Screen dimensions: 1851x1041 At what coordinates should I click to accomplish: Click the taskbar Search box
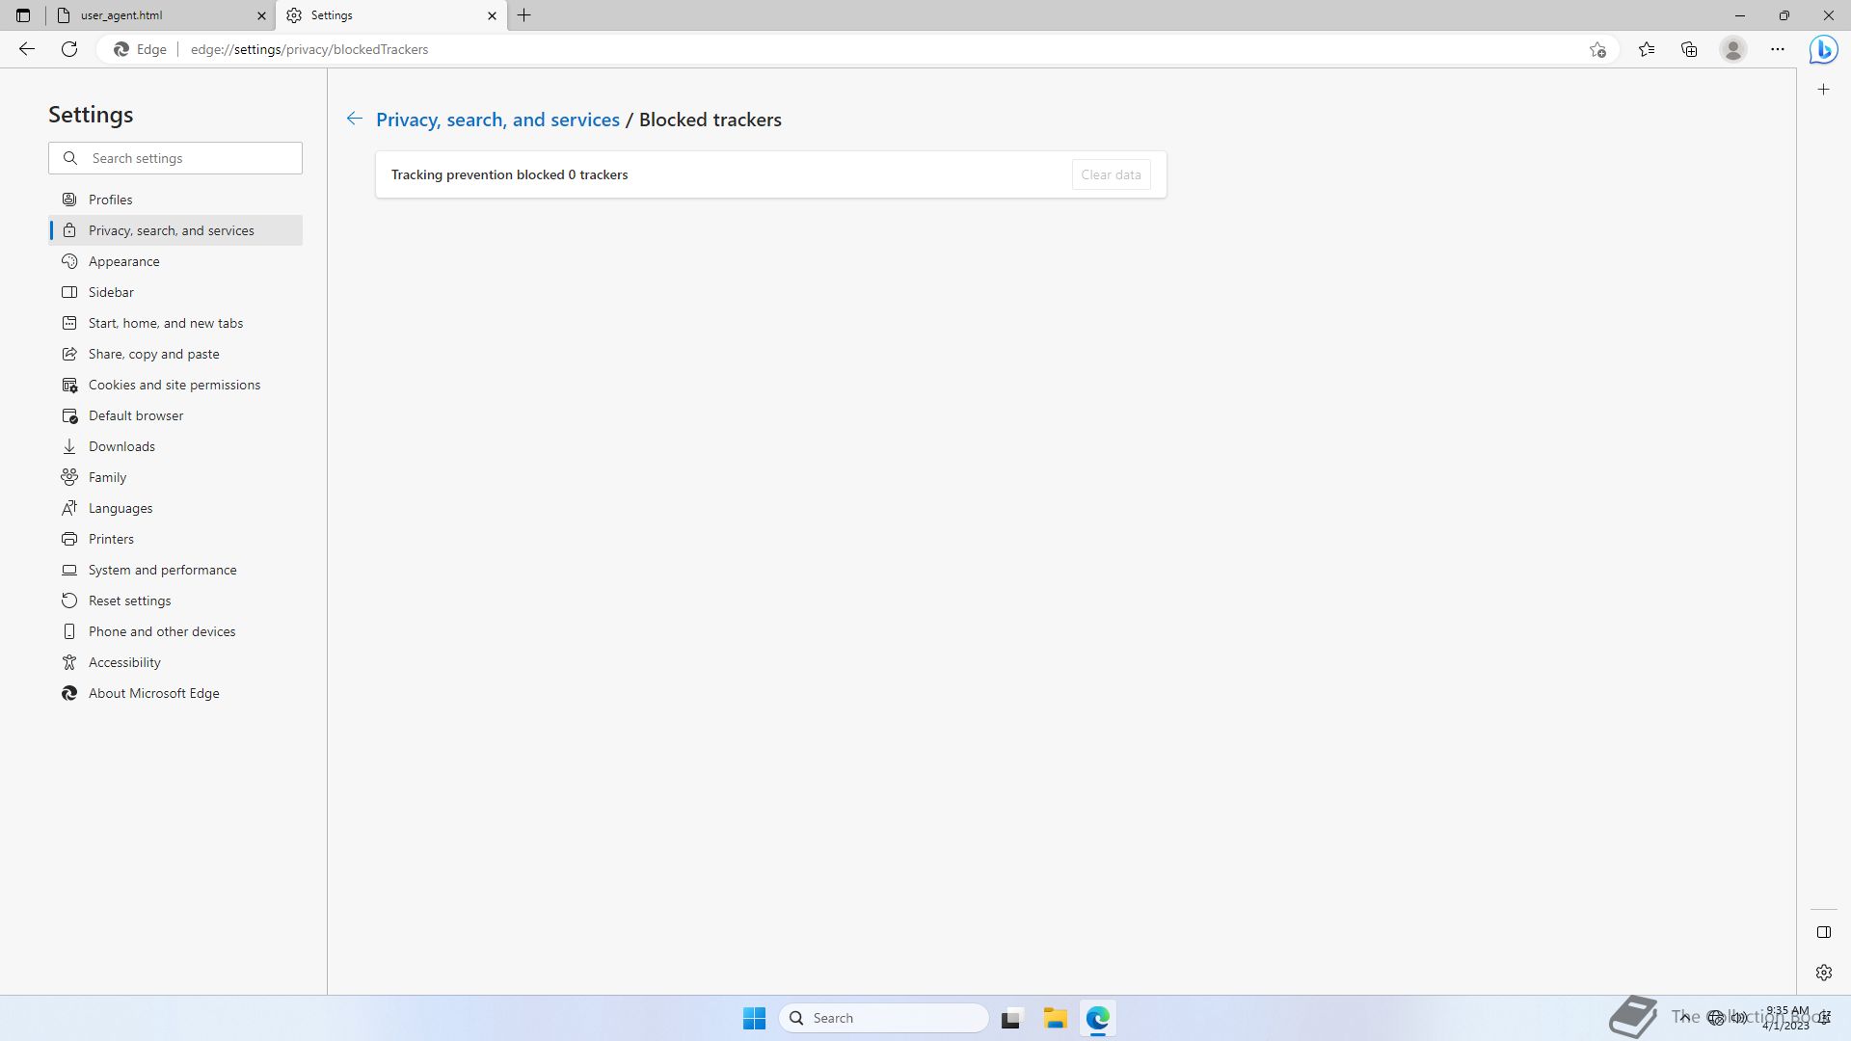[x=884, y=1018]
